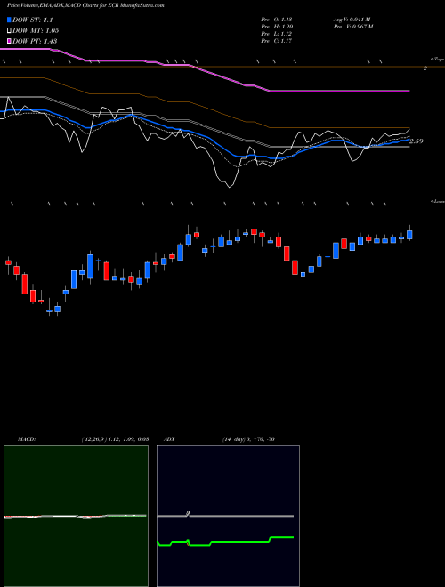Click the magenta DOW PT legend swatch
Image resolution: width=445 pixels, height=587 pixels.
pos(9,41)
